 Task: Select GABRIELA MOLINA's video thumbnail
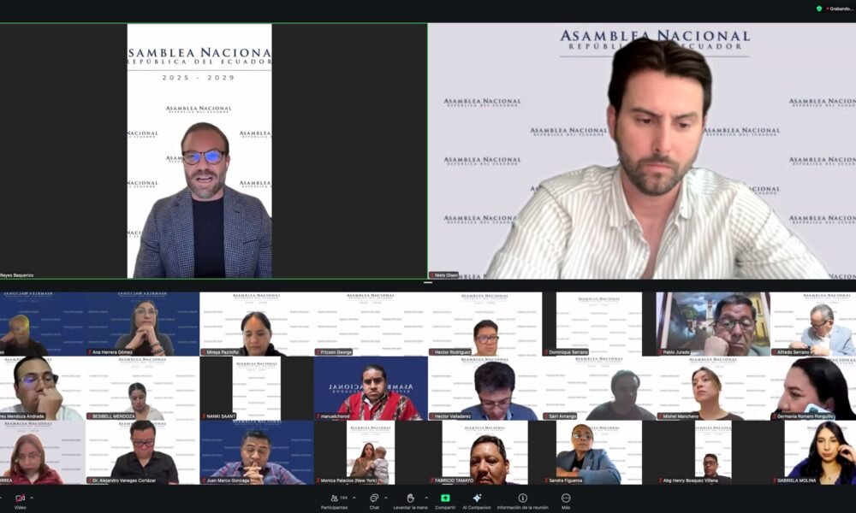click(819, 453)
